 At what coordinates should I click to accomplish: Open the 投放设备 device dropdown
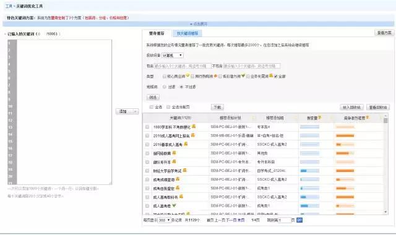pyautogui.click(x=173, y=55)
